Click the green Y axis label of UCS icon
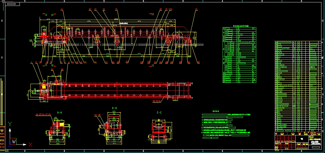This screenshot has height=153, width=325. coord(10,124)
